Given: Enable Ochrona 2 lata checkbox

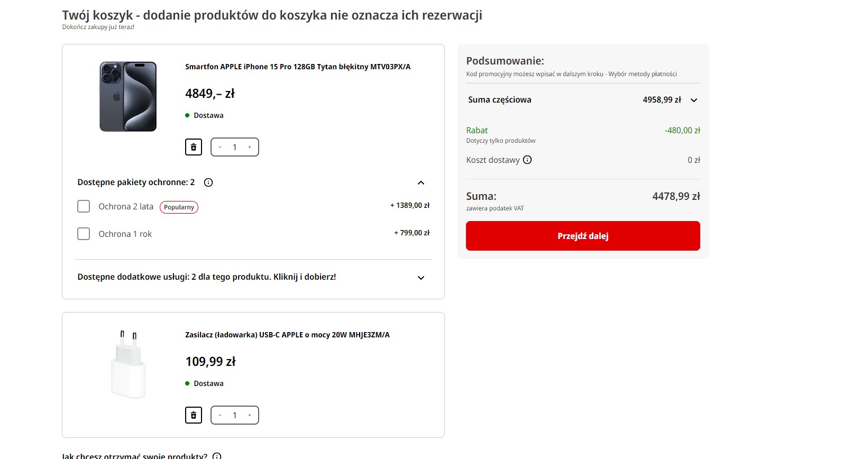Looking at the screenshot, I should (84, 206).
